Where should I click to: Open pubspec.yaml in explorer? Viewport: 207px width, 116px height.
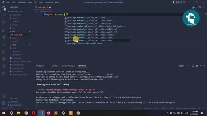click(18, 68)
